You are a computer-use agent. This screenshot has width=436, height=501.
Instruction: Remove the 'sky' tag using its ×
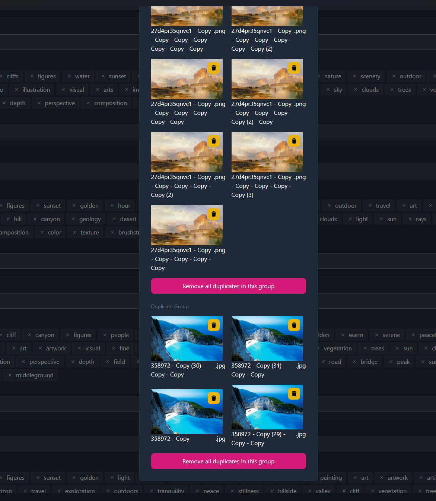328,90
